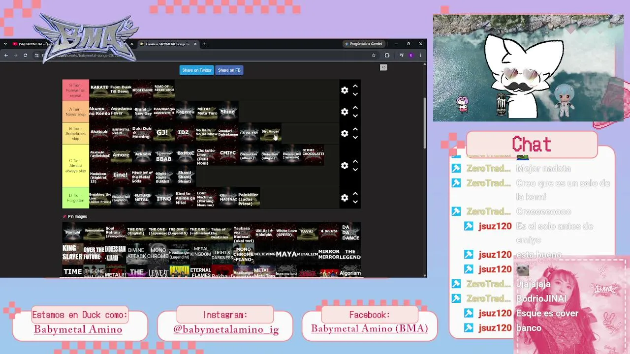Move B Tier row up with arrow
The height and width of the screenshot is (354, 630).
tap(355, 129)
